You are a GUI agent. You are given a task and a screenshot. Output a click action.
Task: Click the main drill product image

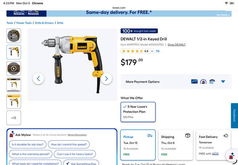pos(73,65)
